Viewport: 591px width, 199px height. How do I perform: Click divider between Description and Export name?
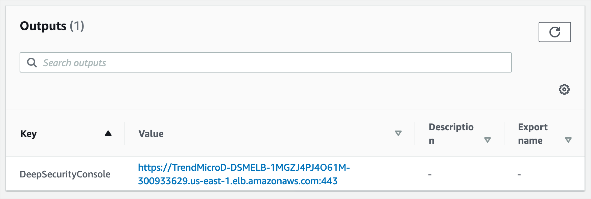[504, 134]
